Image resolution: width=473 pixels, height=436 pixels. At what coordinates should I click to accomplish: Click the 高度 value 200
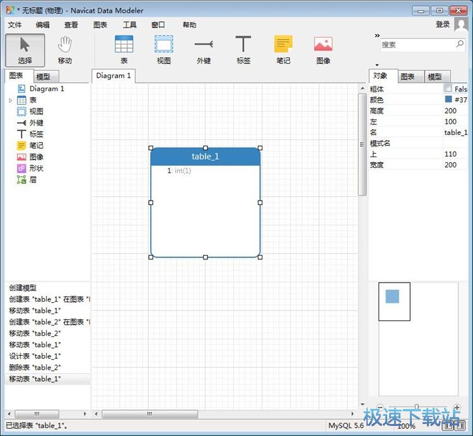[450, 110]
